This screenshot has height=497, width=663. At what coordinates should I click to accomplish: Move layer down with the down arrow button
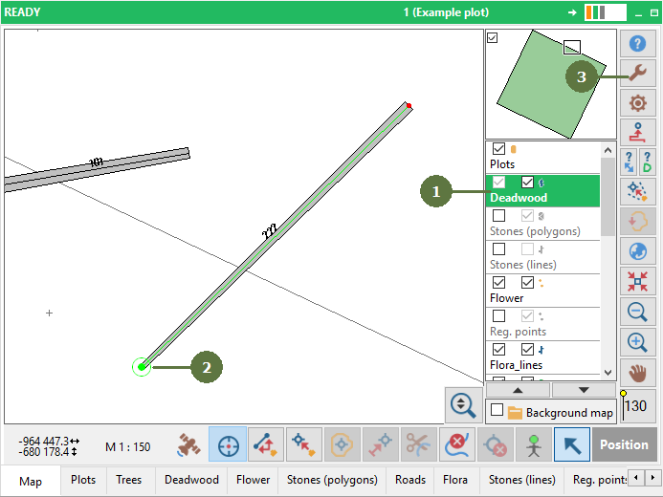(584, 390)
